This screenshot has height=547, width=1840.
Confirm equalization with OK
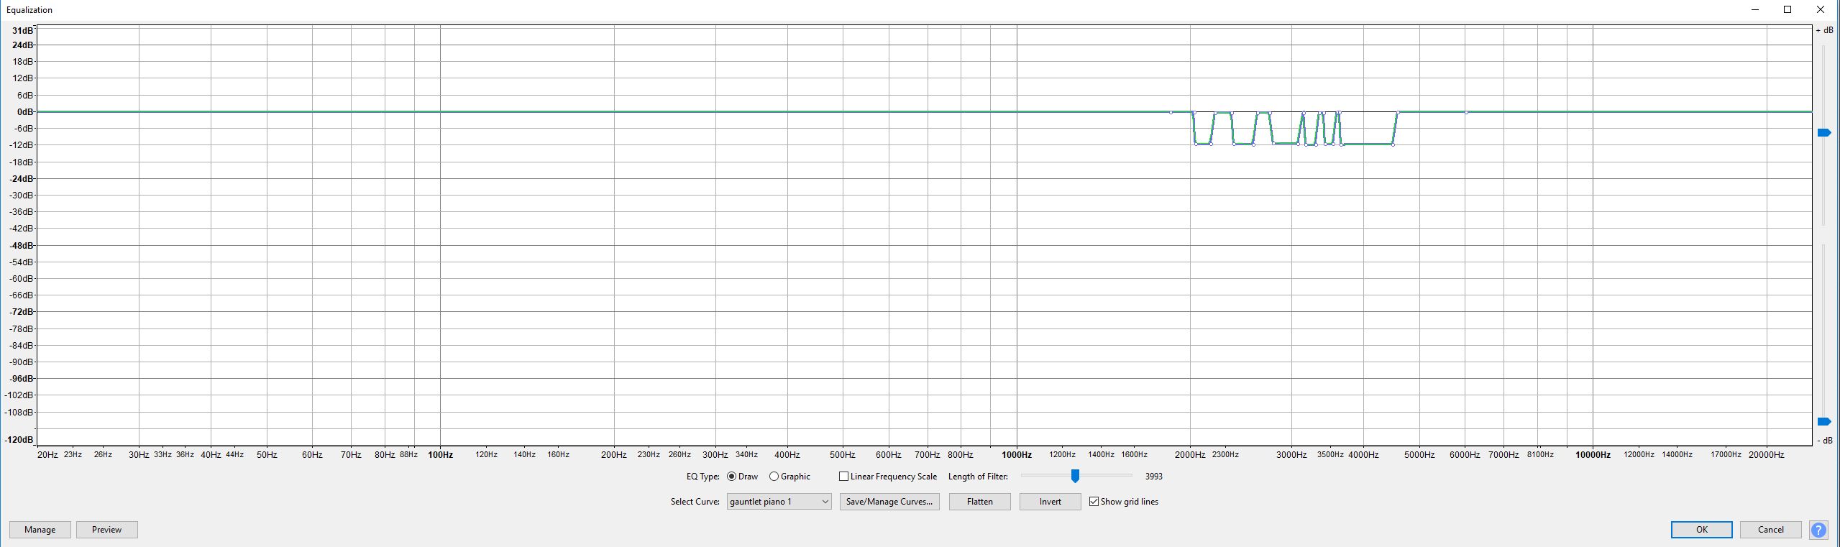1701,530
